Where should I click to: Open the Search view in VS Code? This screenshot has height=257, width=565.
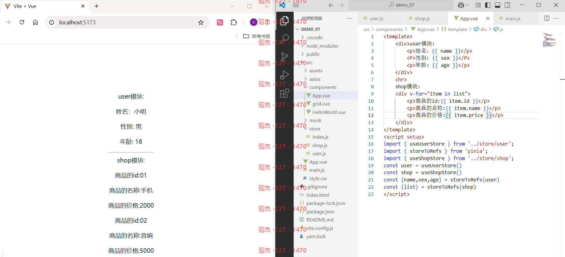point(285,39)
